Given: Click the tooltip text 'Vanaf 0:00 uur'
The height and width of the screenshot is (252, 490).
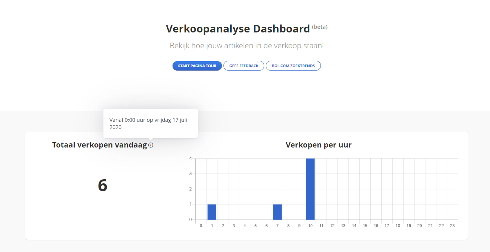Looking at the screenshot, I should point(127,120).
